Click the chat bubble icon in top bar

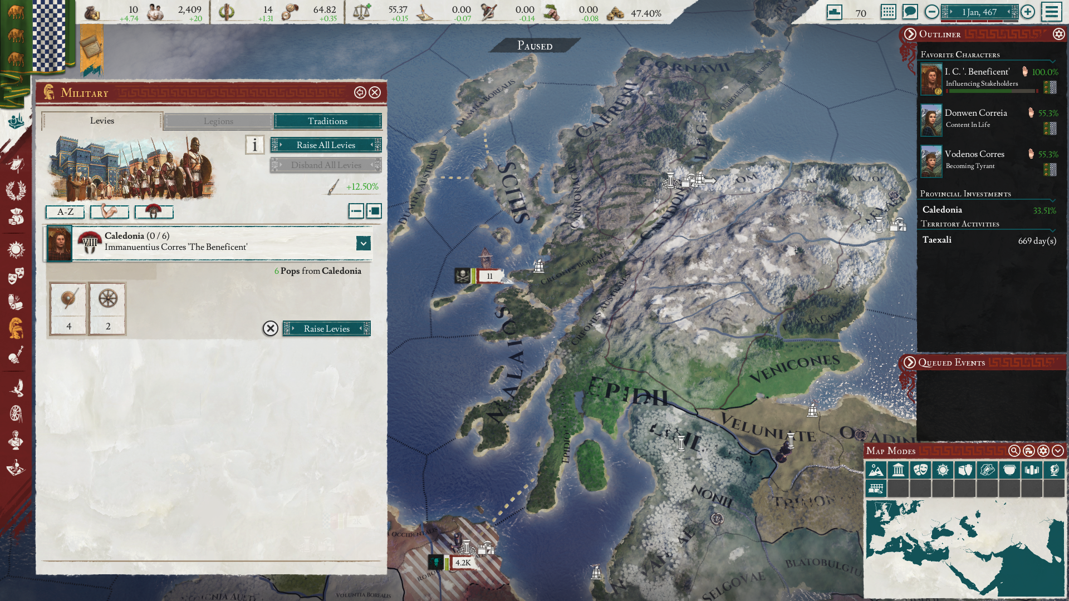pos(910,12)
